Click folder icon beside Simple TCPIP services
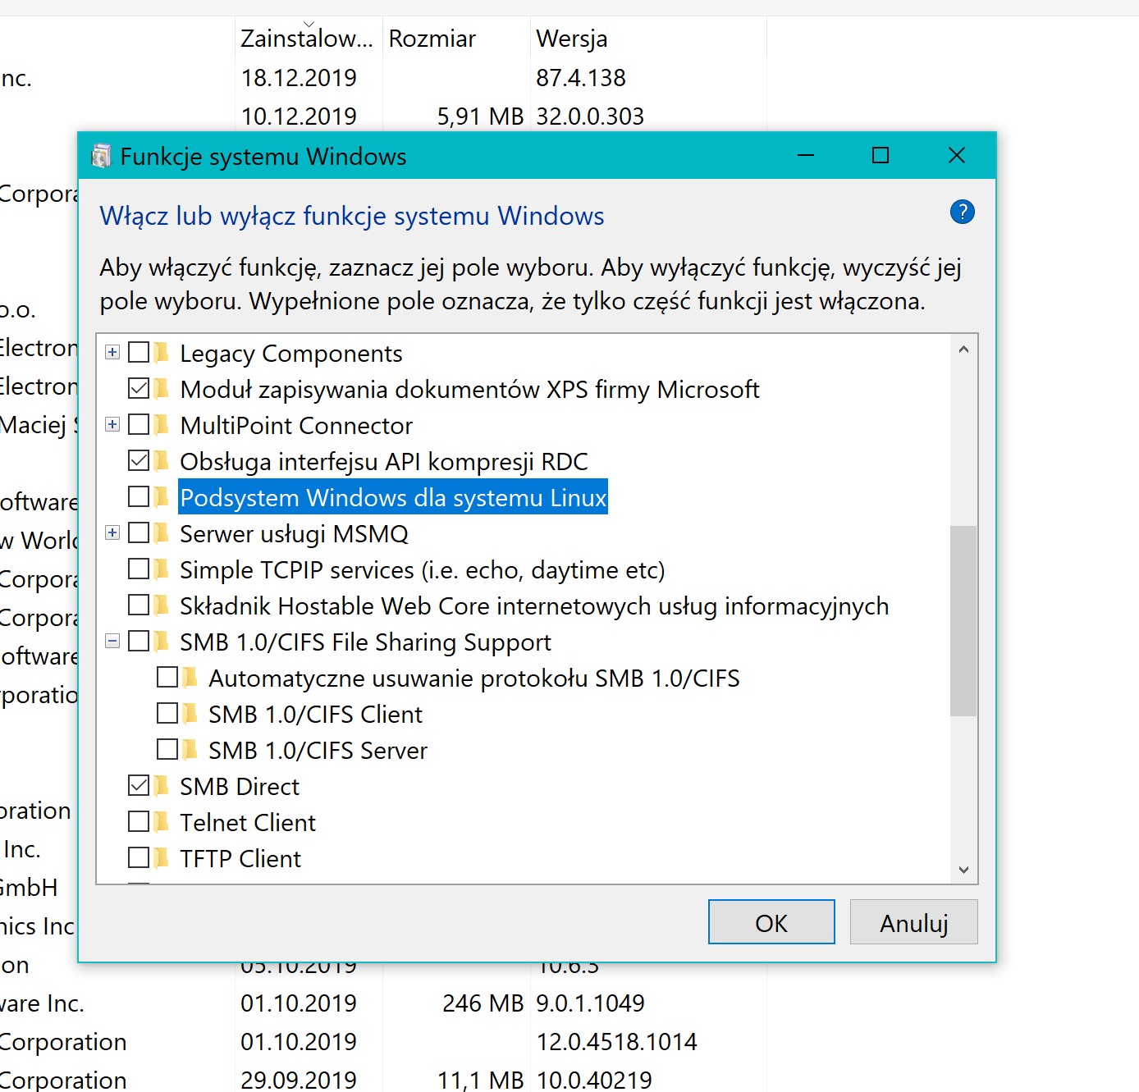The width and height of the screenshot is (1139, 1092). (162, 569)
